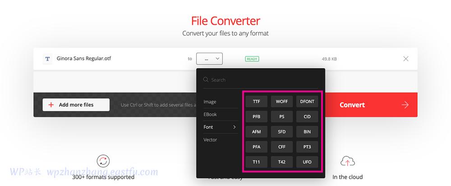Screen dimensions: 451x186
Task: Click the File Converter heading
Action: click(225, 21)
